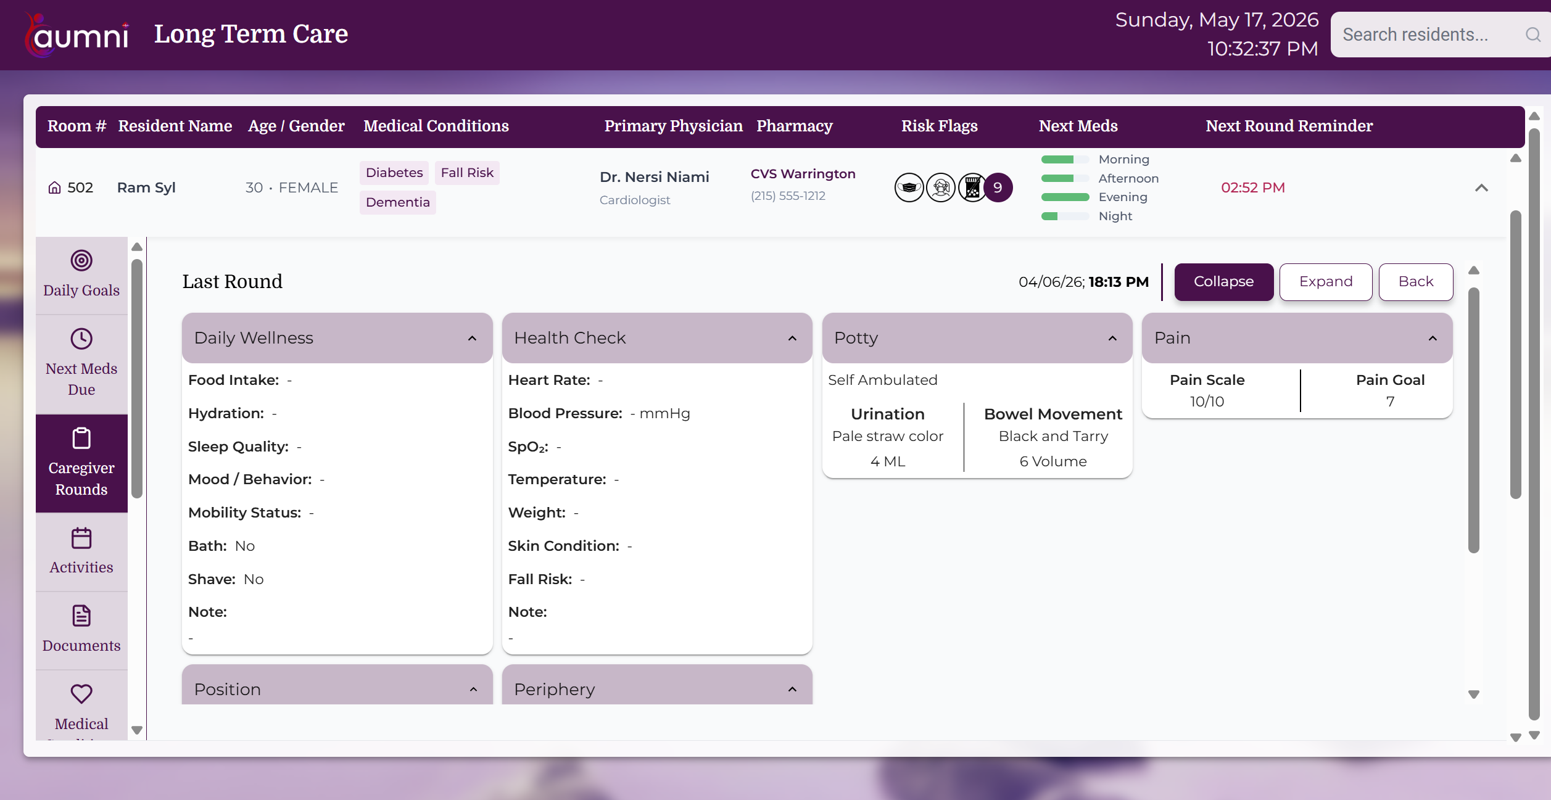Click the Dementia condition tag

pyautogui.click(x=397, y=202)
